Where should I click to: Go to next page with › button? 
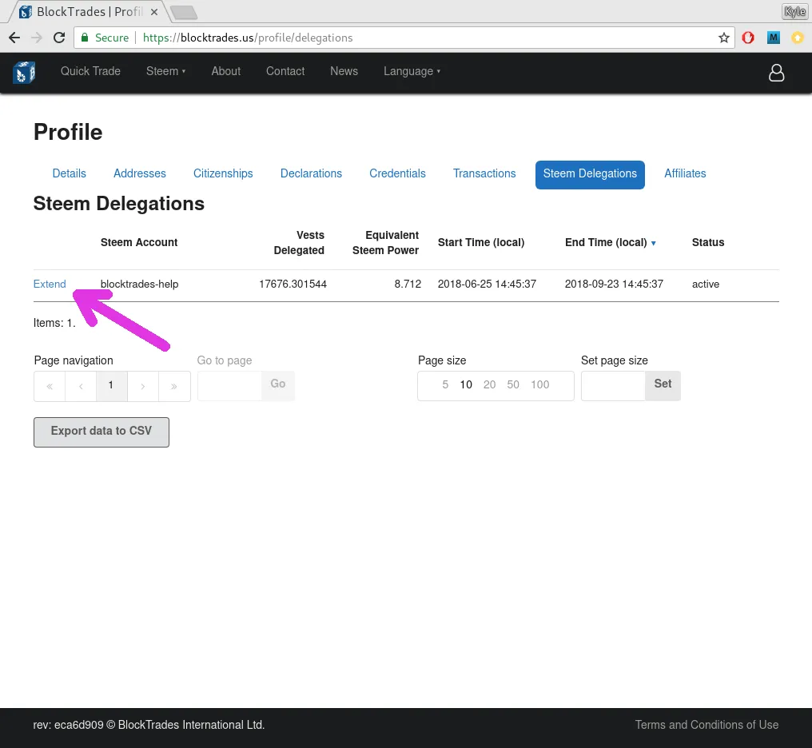click(x=143, y=386)
